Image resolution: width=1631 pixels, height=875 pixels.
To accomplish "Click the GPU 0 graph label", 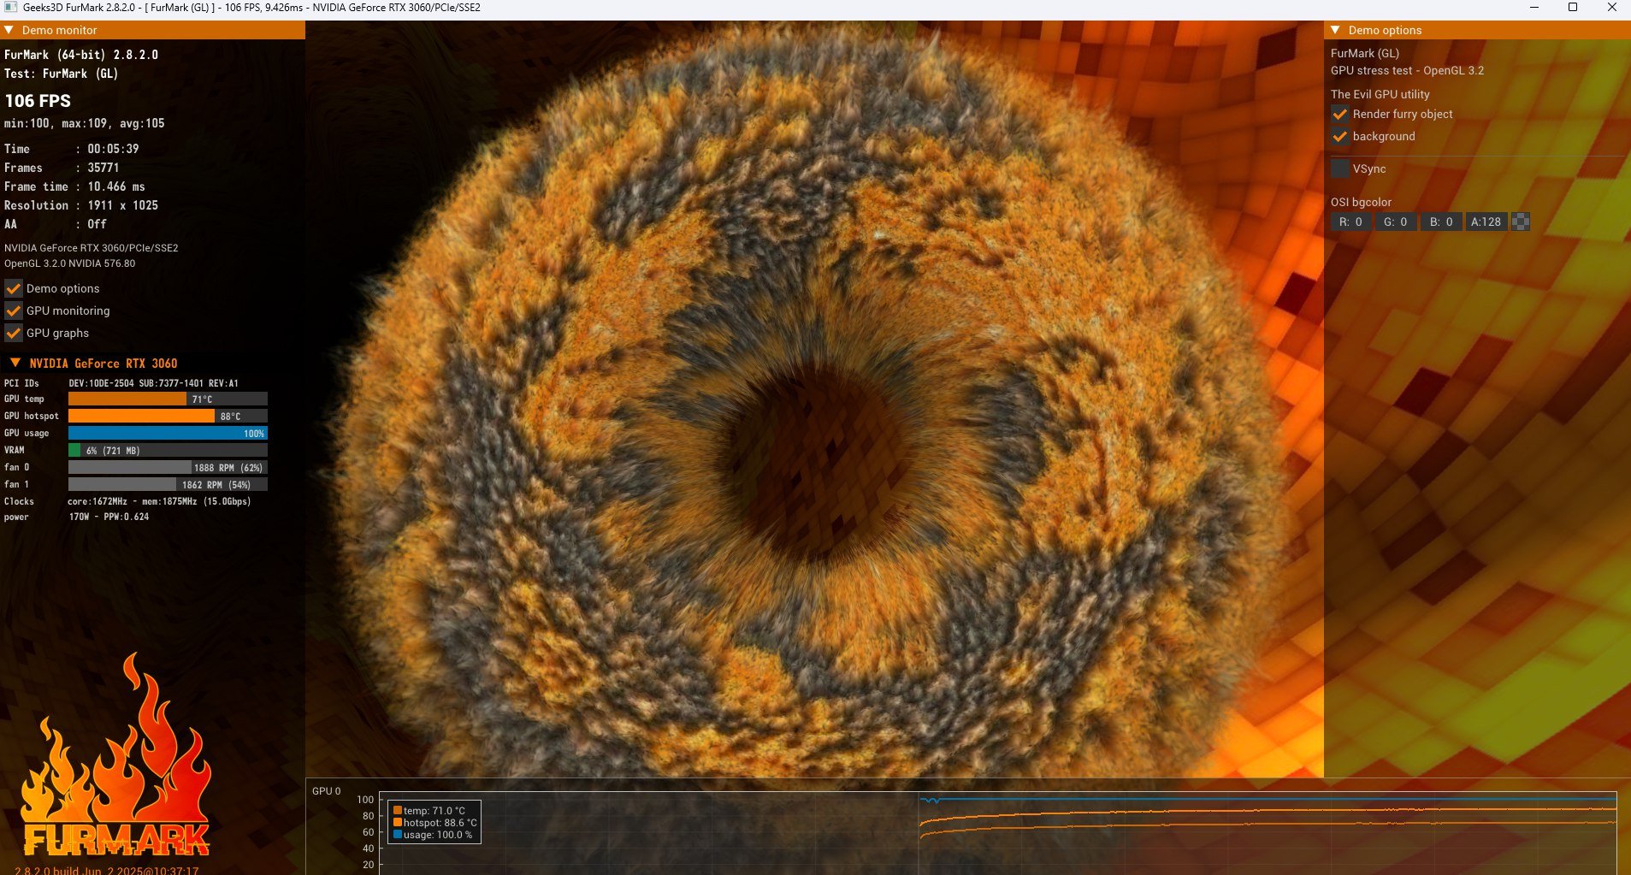I will click(x=327, y=791).
